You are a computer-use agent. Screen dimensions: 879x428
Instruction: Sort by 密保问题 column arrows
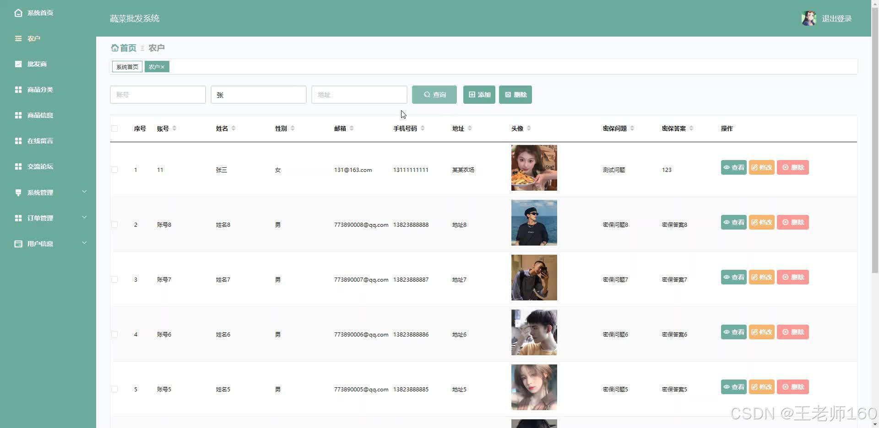tap(632, 128)
